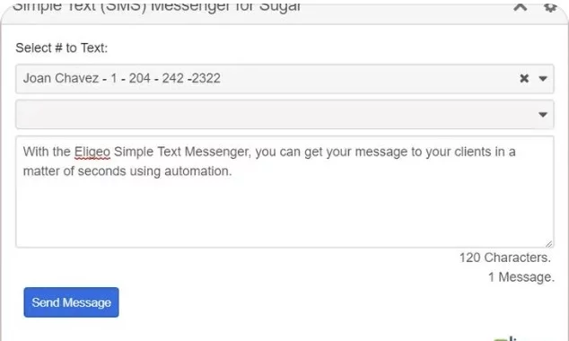Viewport: 569px width, 341px height.
Task: Click the word Messenger in message body
Action: (218, 152)
